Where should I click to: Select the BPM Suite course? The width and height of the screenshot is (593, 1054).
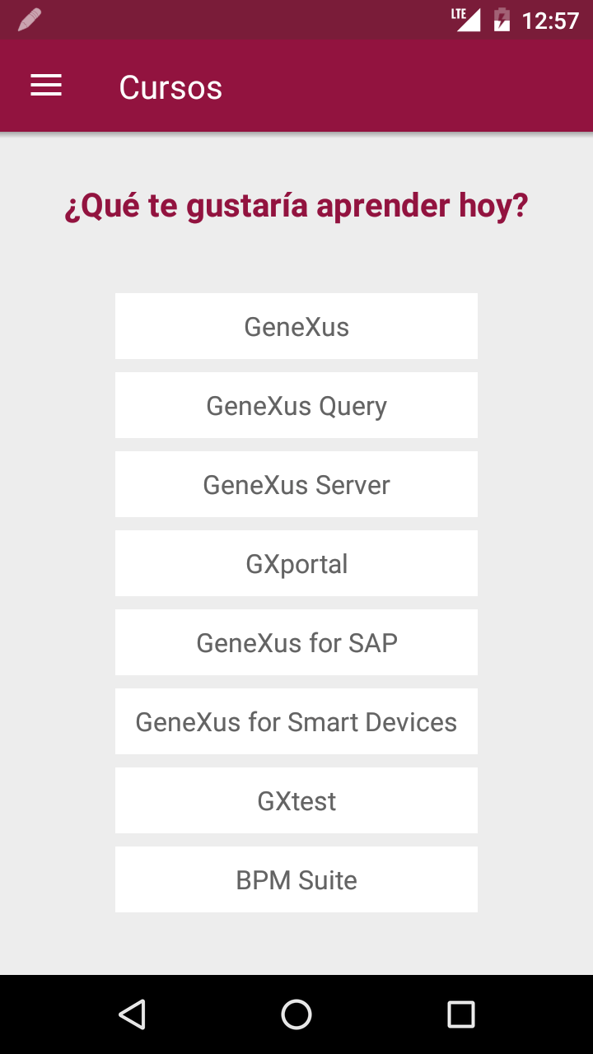(296, 879)
